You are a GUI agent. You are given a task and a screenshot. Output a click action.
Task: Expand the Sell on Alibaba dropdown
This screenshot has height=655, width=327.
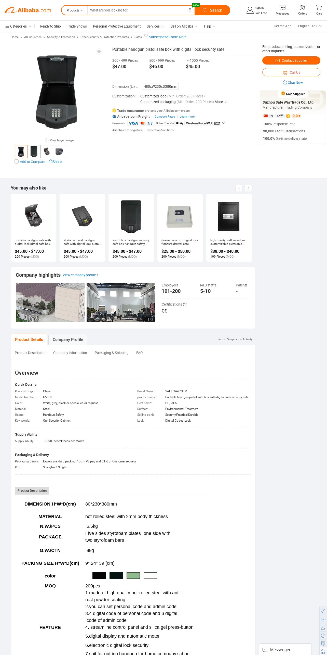[184, 26]
